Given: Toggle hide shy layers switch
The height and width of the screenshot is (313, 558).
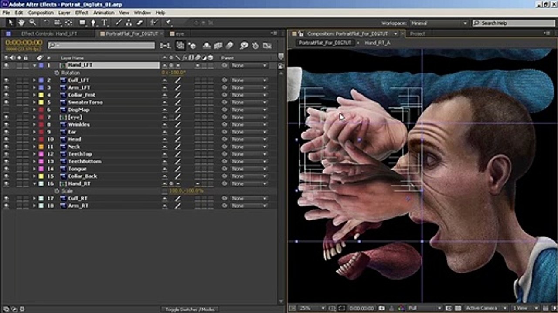Looking at the screenshot, I should 207,45.
